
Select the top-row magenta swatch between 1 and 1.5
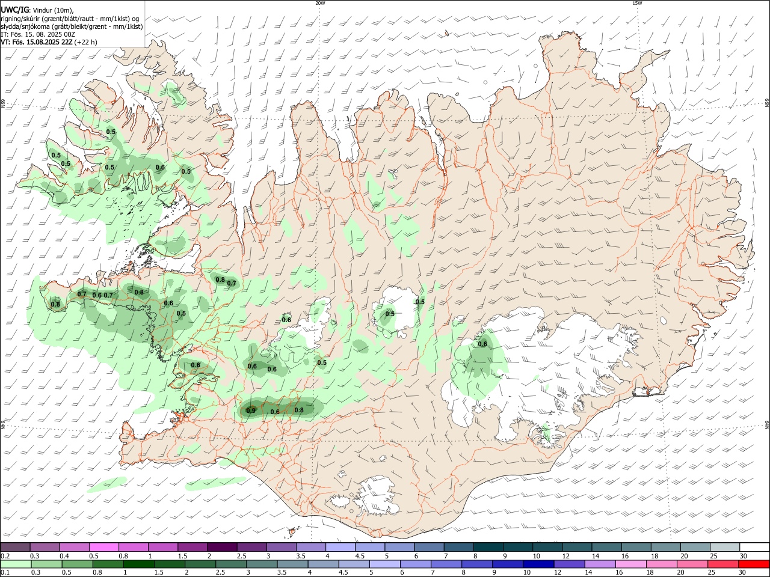(x=163, y=548)
